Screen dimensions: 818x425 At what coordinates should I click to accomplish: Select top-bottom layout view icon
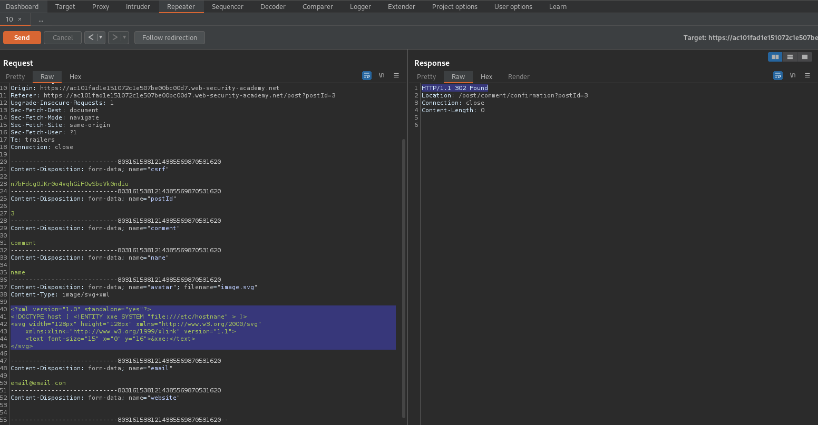point(790,57)
